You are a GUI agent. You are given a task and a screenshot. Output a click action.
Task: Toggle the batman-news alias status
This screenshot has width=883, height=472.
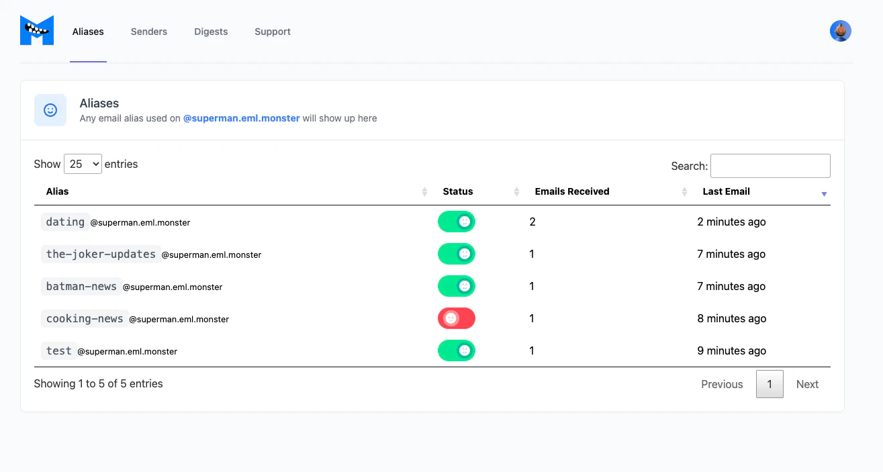click(x=457, y=286)
